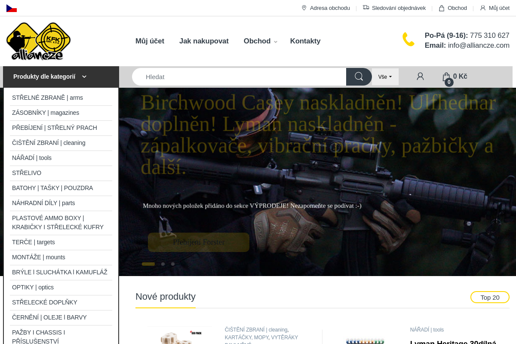
Task: Email the shop via info@alliancze.com link
Action: [x=479, y=45]
